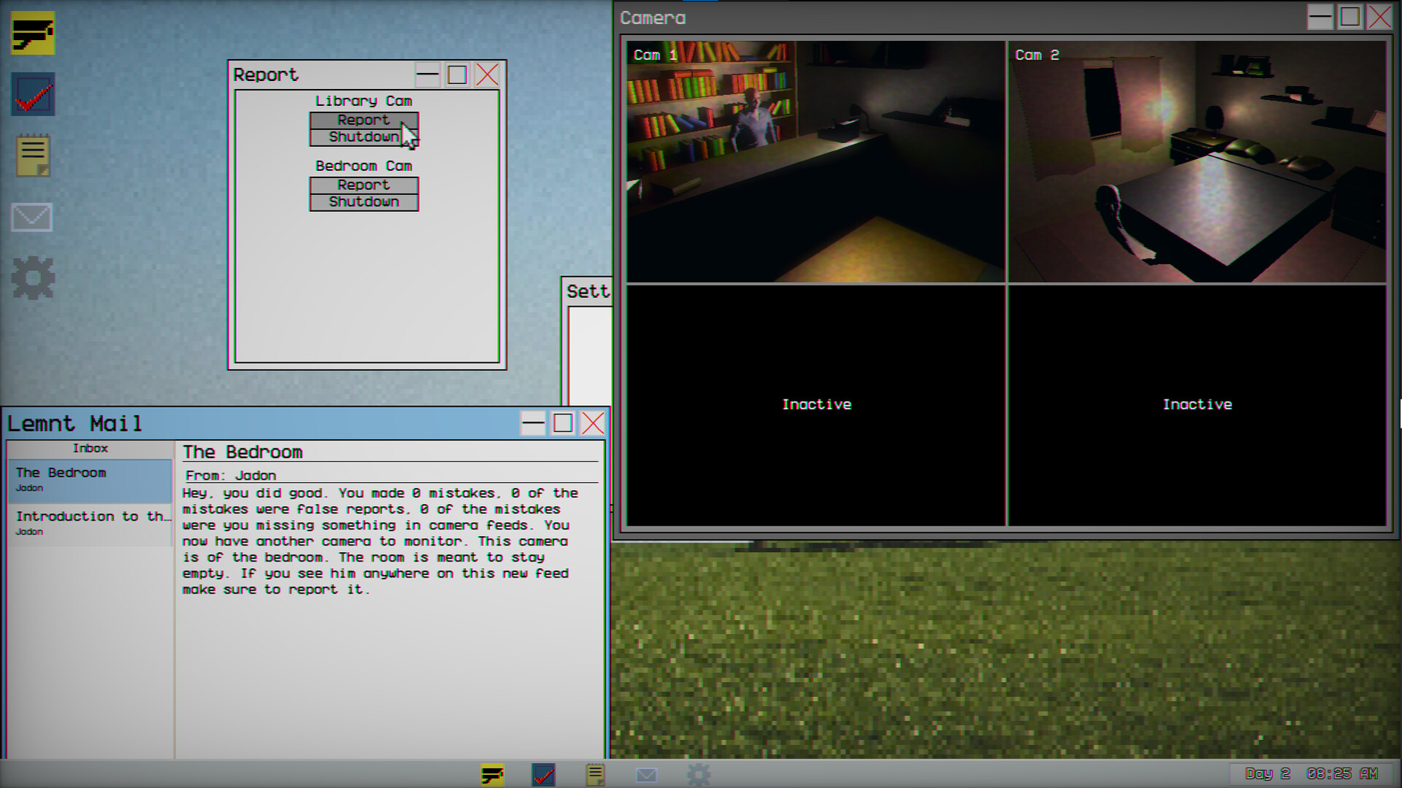Select the Cam 2 bedroom feed
The height and width of the screenshot is (788, 1402).
click(1196, 161)
